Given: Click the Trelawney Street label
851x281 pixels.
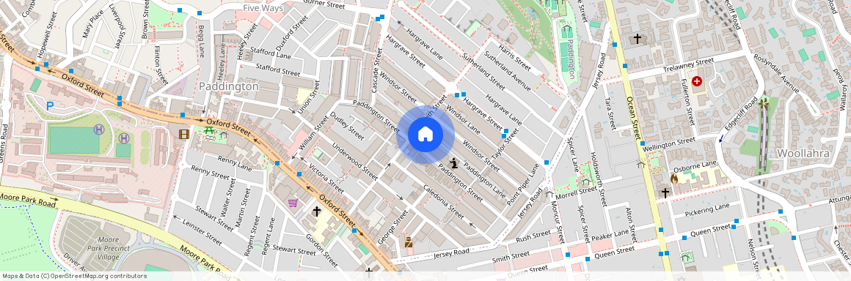Looking at the screenshot, I should coord(688,66).
